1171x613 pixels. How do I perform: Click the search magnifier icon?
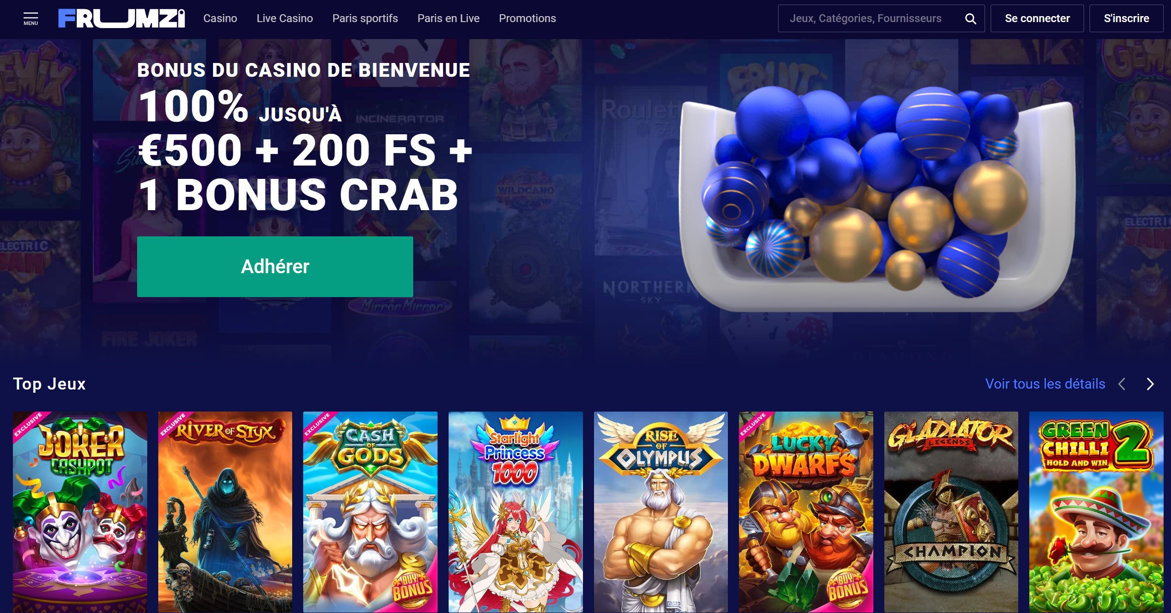pos(970,18)
